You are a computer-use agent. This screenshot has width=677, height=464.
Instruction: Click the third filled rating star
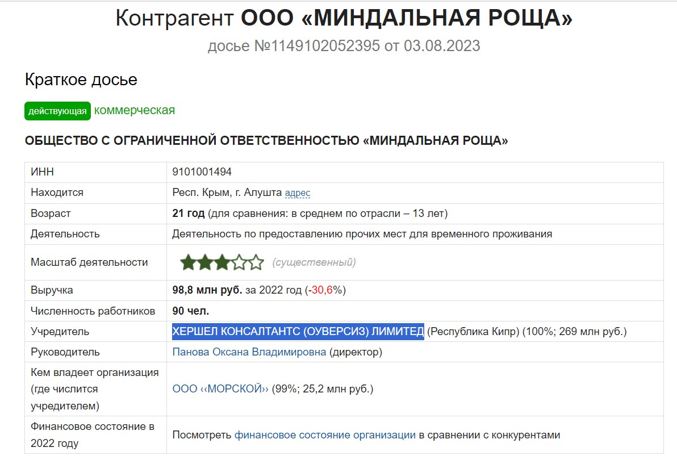[x=222, y=262]
